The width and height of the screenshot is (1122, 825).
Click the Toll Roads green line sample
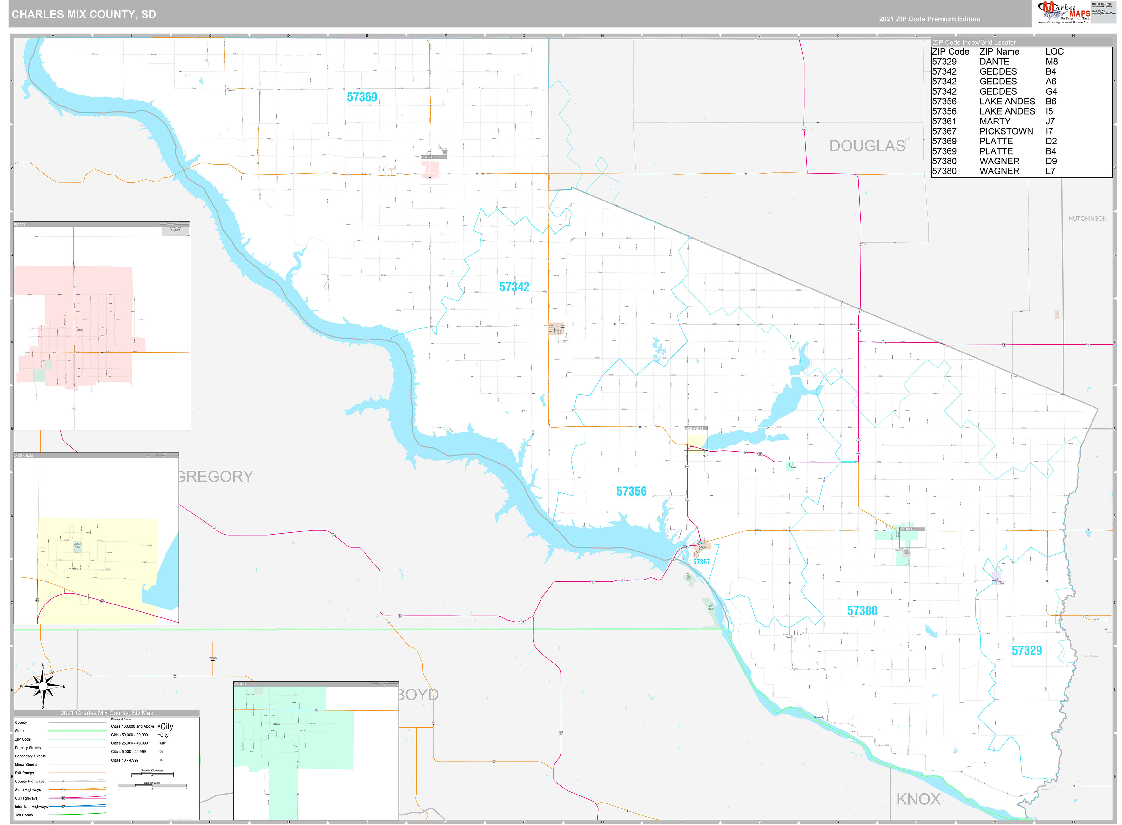click(x=77, y=815)
